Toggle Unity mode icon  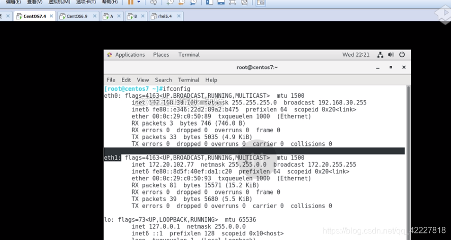pos(244,3)
